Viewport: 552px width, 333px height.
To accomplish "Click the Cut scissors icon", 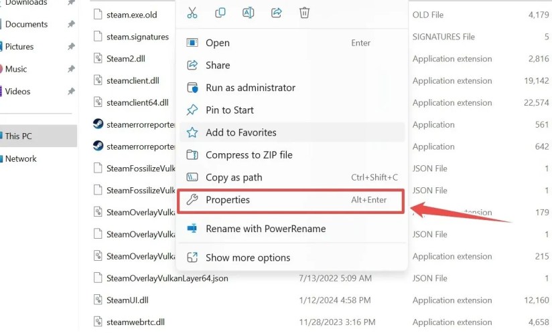I will 192,13.
